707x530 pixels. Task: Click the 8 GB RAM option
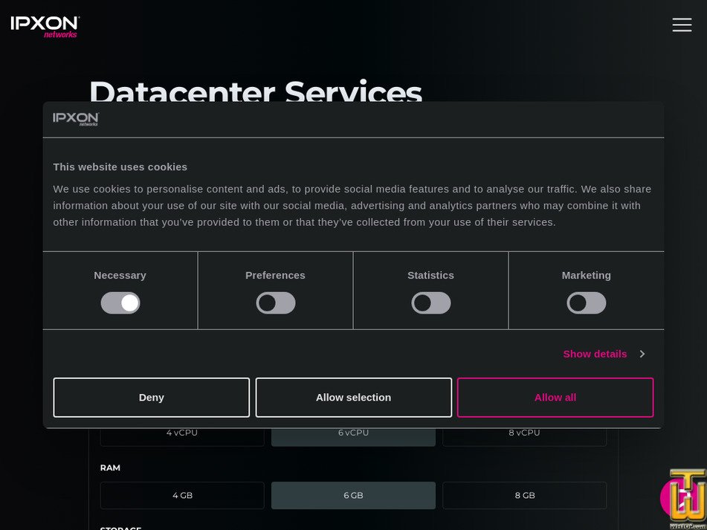coord(524,495)
